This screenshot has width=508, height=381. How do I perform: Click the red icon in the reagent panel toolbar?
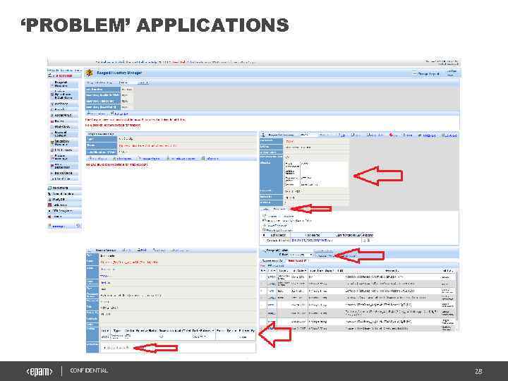tap(393, 135)
